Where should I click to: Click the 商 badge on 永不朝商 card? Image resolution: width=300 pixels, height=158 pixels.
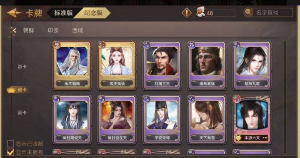pyautogui.click(x=57, y=45)
